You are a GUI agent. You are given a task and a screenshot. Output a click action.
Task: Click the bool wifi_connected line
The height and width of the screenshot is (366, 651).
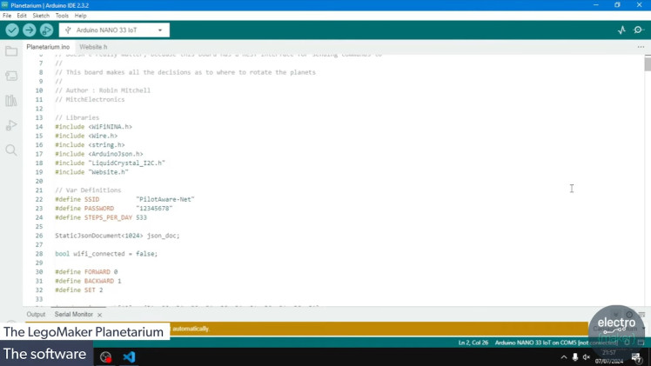(106, 254)
